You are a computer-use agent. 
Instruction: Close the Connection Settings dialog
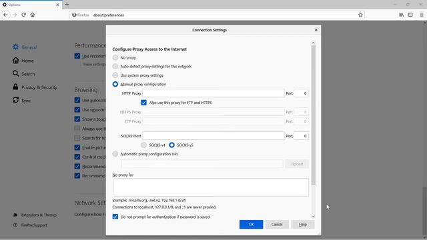point(316,30)
